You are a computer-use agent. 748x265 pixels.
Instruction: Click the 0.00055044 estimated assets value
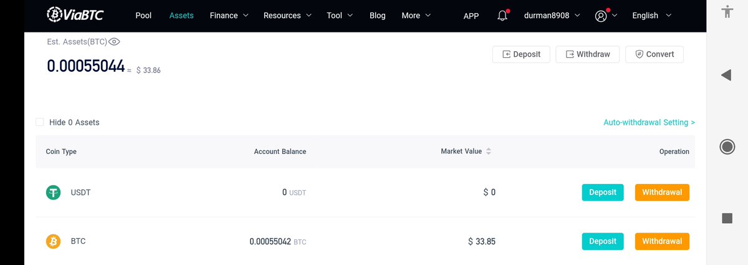click(x=86, y=66)
